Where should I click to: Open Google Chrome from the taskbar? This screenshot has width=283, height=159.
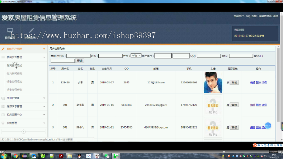[x=15, y=156]
